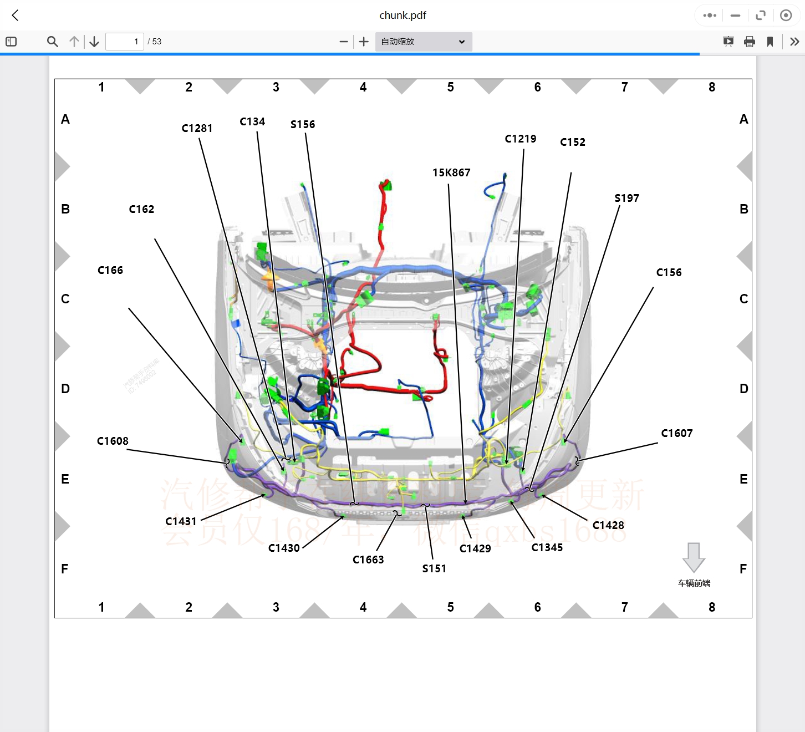The width and height of the screenshot is (805, 732).
Task: Click the chunk.pdf title
Action: pyautogui.click(x=402, y=16)
